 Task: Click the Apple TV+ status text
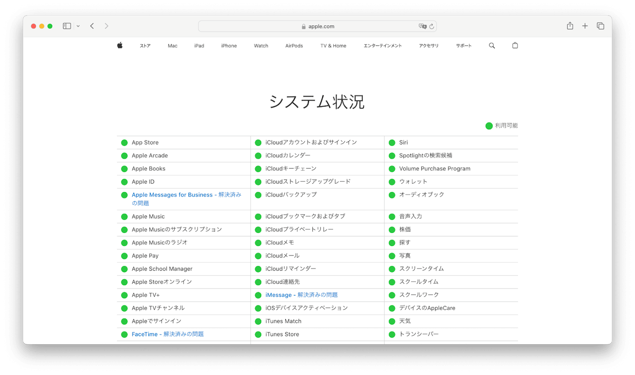pos(145,295)
